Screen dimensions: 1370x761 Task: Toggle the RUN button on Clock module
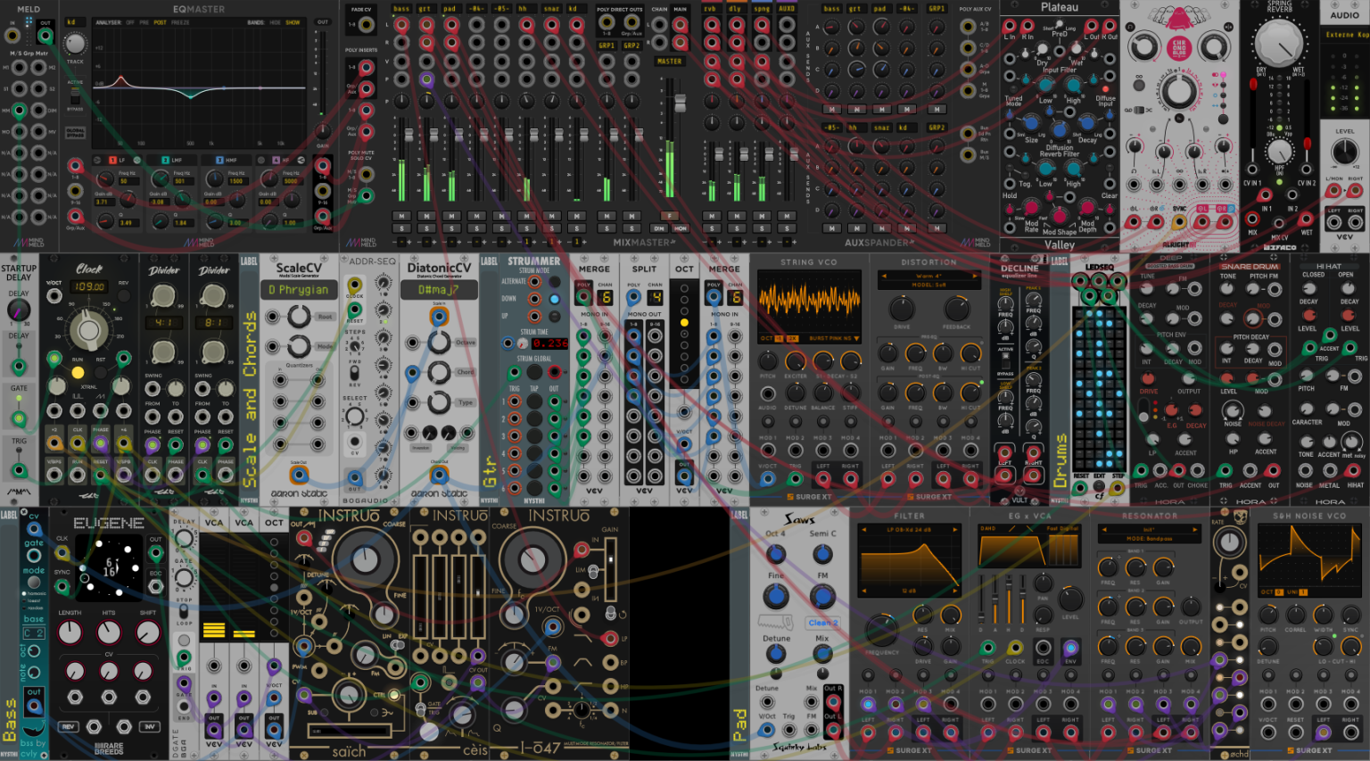(78, 372)
